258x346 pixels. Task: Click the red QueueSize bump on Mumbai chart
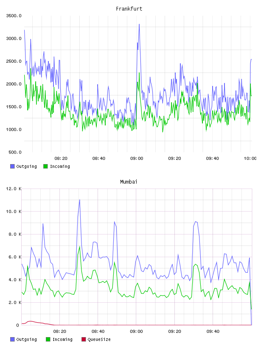tap(31, 321)
